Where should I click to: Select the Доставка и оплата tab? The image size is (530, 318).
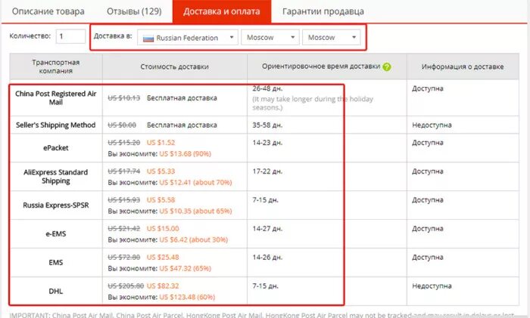click(x=222, y=11)
